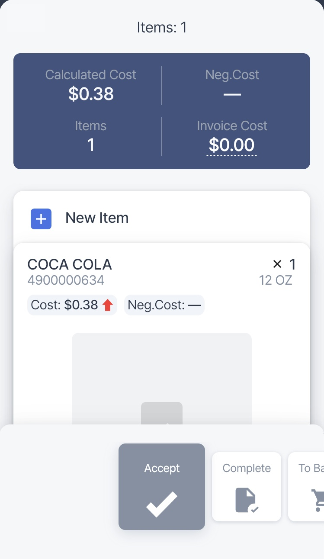Click the small image placeholder icon
324x559 pixels.
(161, 414)
